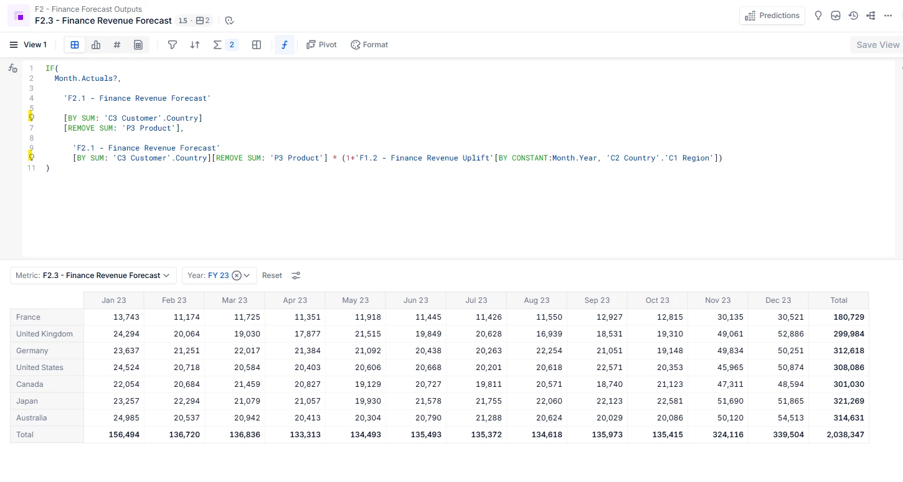Open the sigma totals option
Screen dimensions: 903x482
(x=217, y=45)
